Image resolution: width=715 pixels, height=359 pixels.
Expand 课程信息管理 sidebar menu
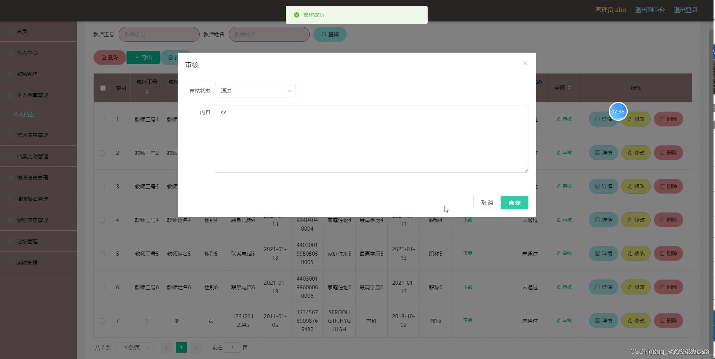(x=38, y=220)
